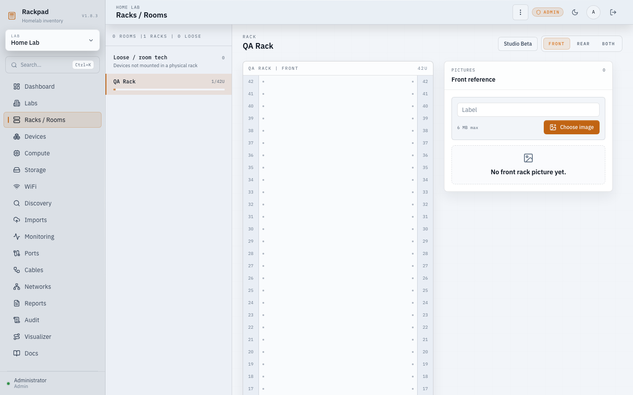This screenshot has height=395, width=633.
Task: Focus the Search input field
Action: (52, 65)
